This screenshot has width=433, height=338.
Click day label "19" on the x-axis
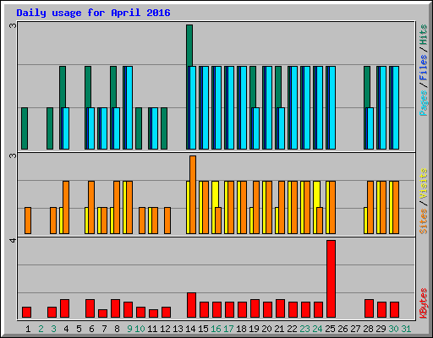coord(254,329)
